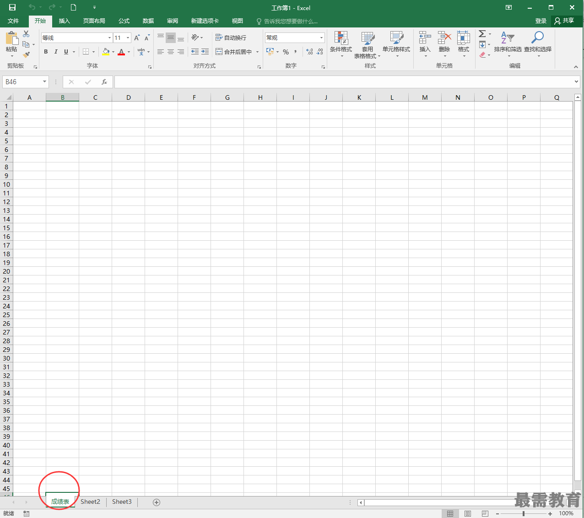
Task: Apply the red font color A
Action: click(x=121, y=52)
